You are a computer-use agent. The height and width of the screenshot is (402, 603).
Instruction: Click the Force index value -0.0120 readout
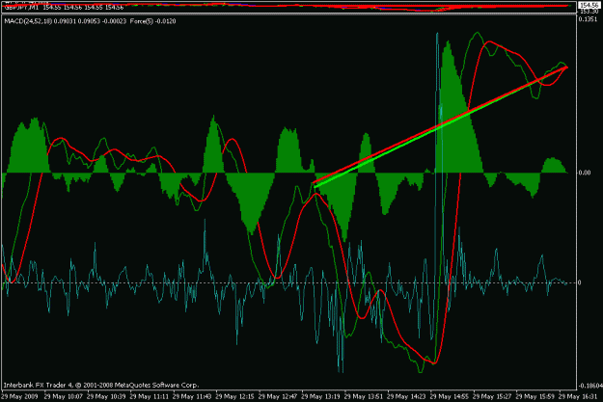point(163,21)
